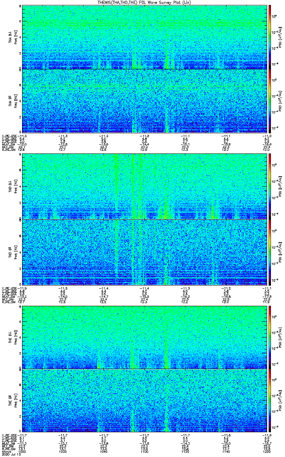
Task: Click the PSD units label beside THA B-perpendicular colorbar
Action: click(x=280, y=38)
